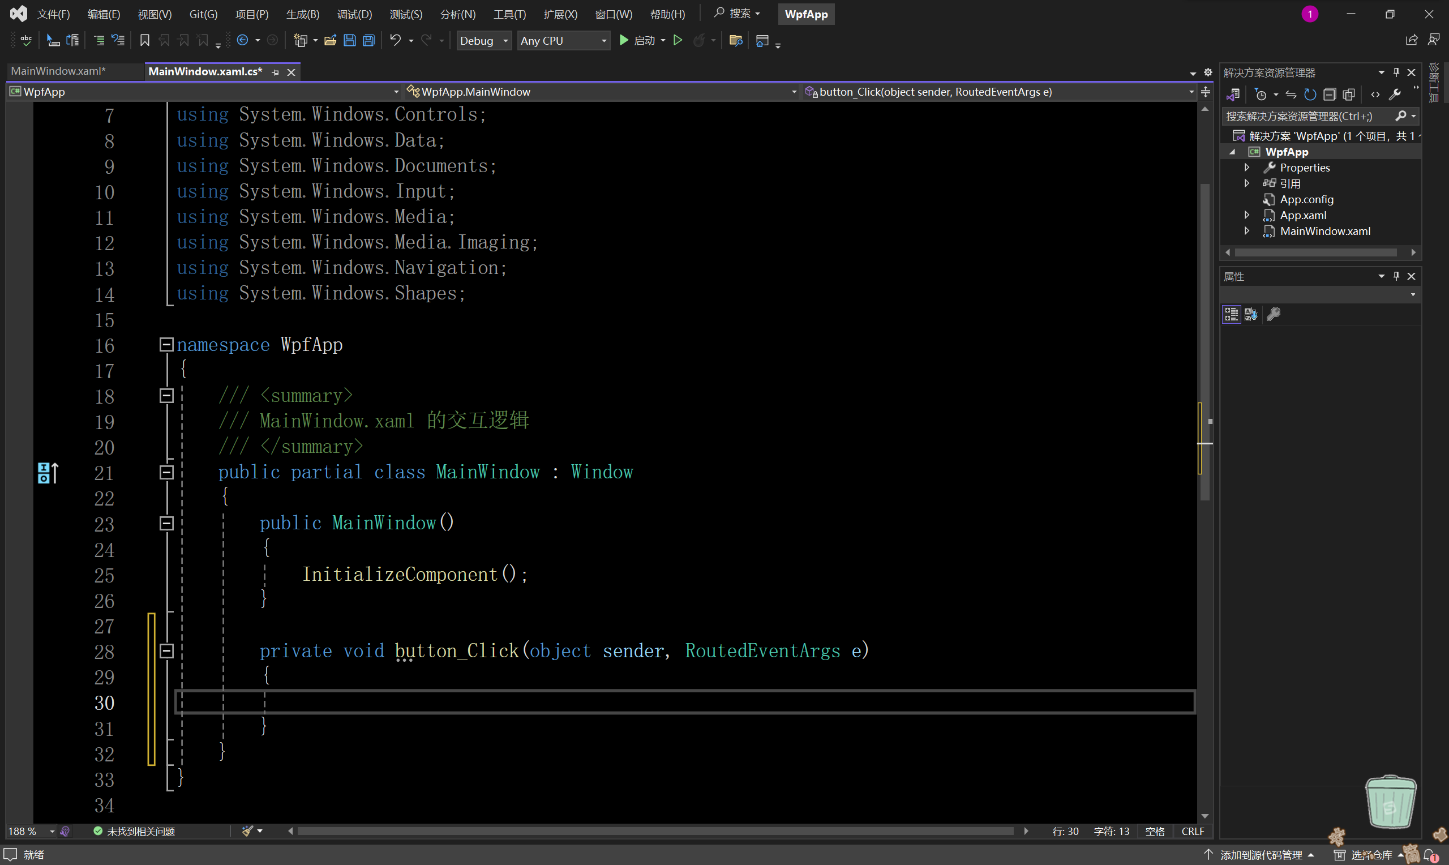Viewport: 1449px width, 865px height.
Task: Open the 编辑(E) menu
Action: point(104,14)
